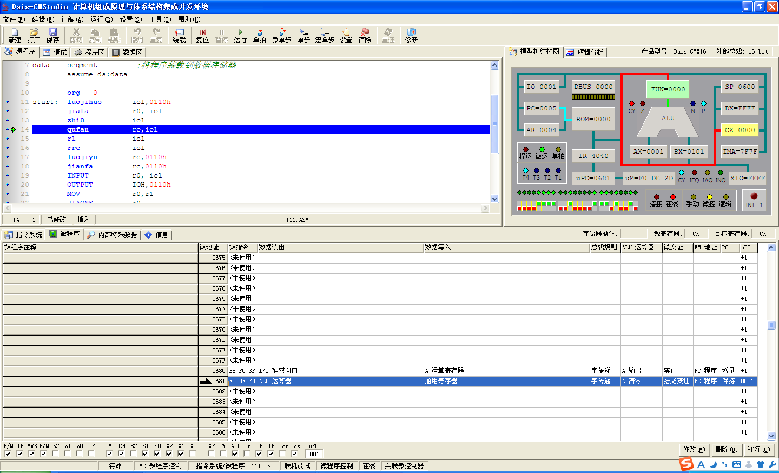Open the 工具 (Tools) menu
The height and width of the screenshot is (473, 779).
point(160,19)
